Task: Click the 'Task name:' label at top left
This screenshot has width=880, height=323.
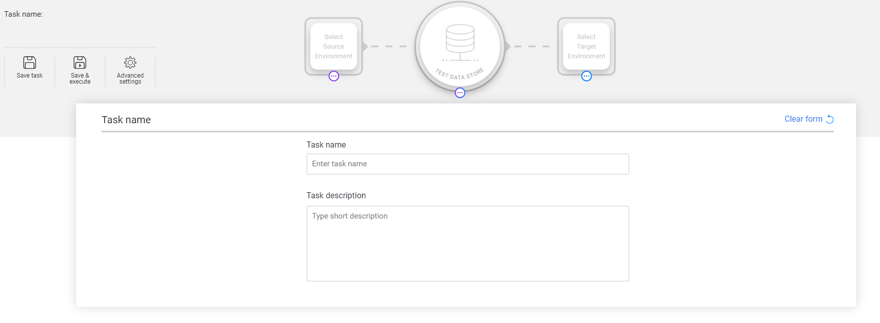Action: (x=23, y=14)
